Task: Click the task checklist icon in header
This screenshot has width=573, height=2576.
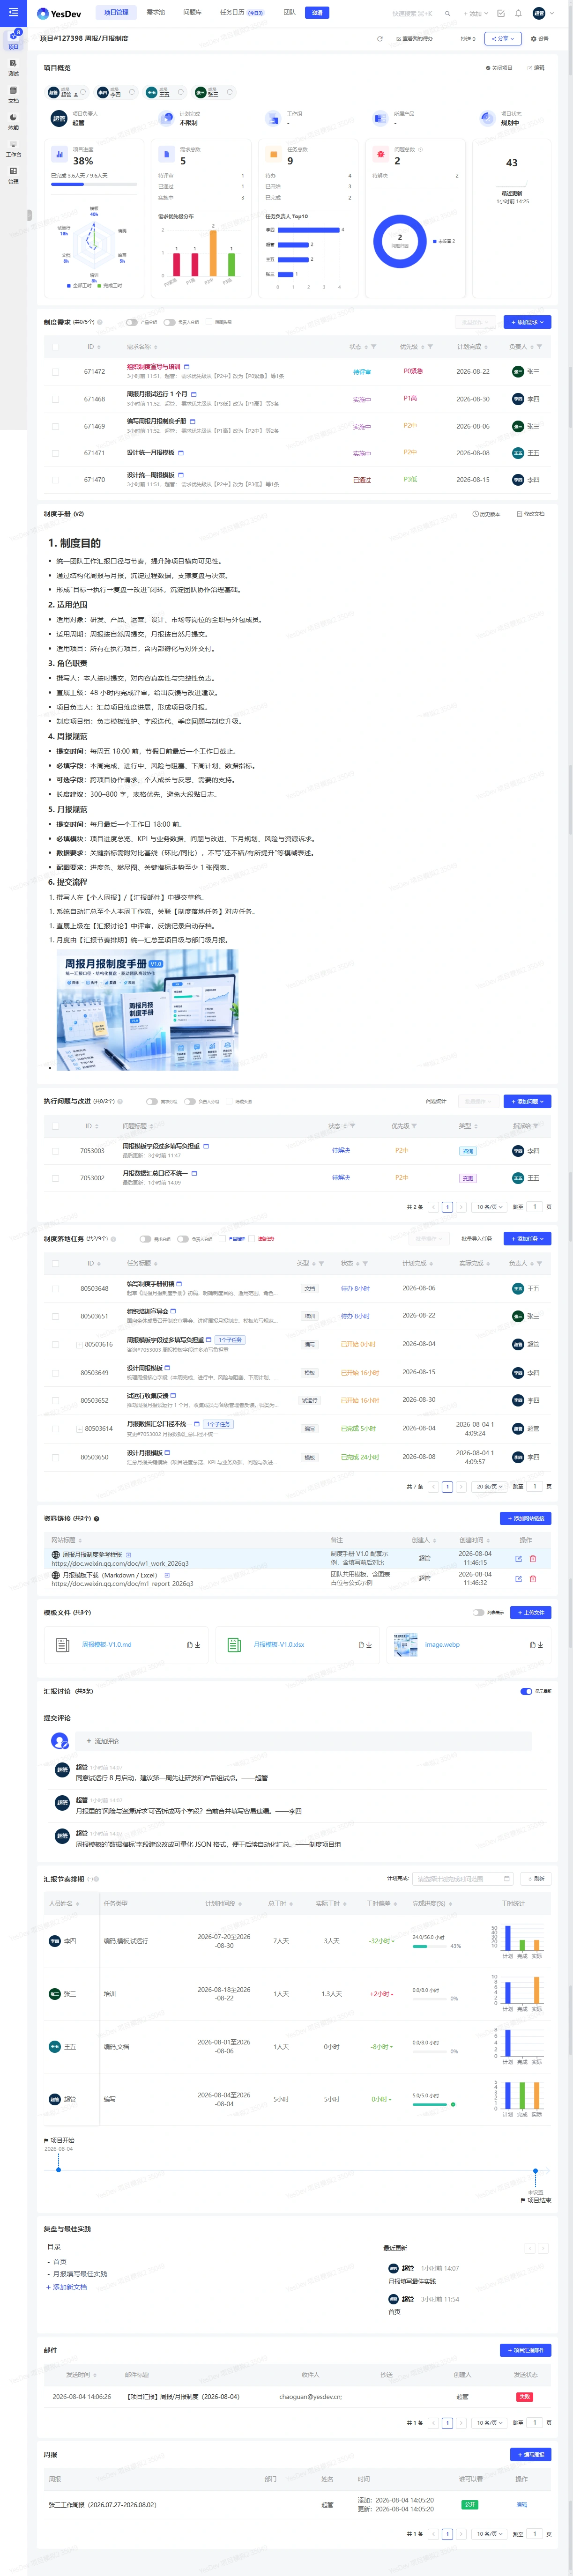Action: tap(502, 13)
